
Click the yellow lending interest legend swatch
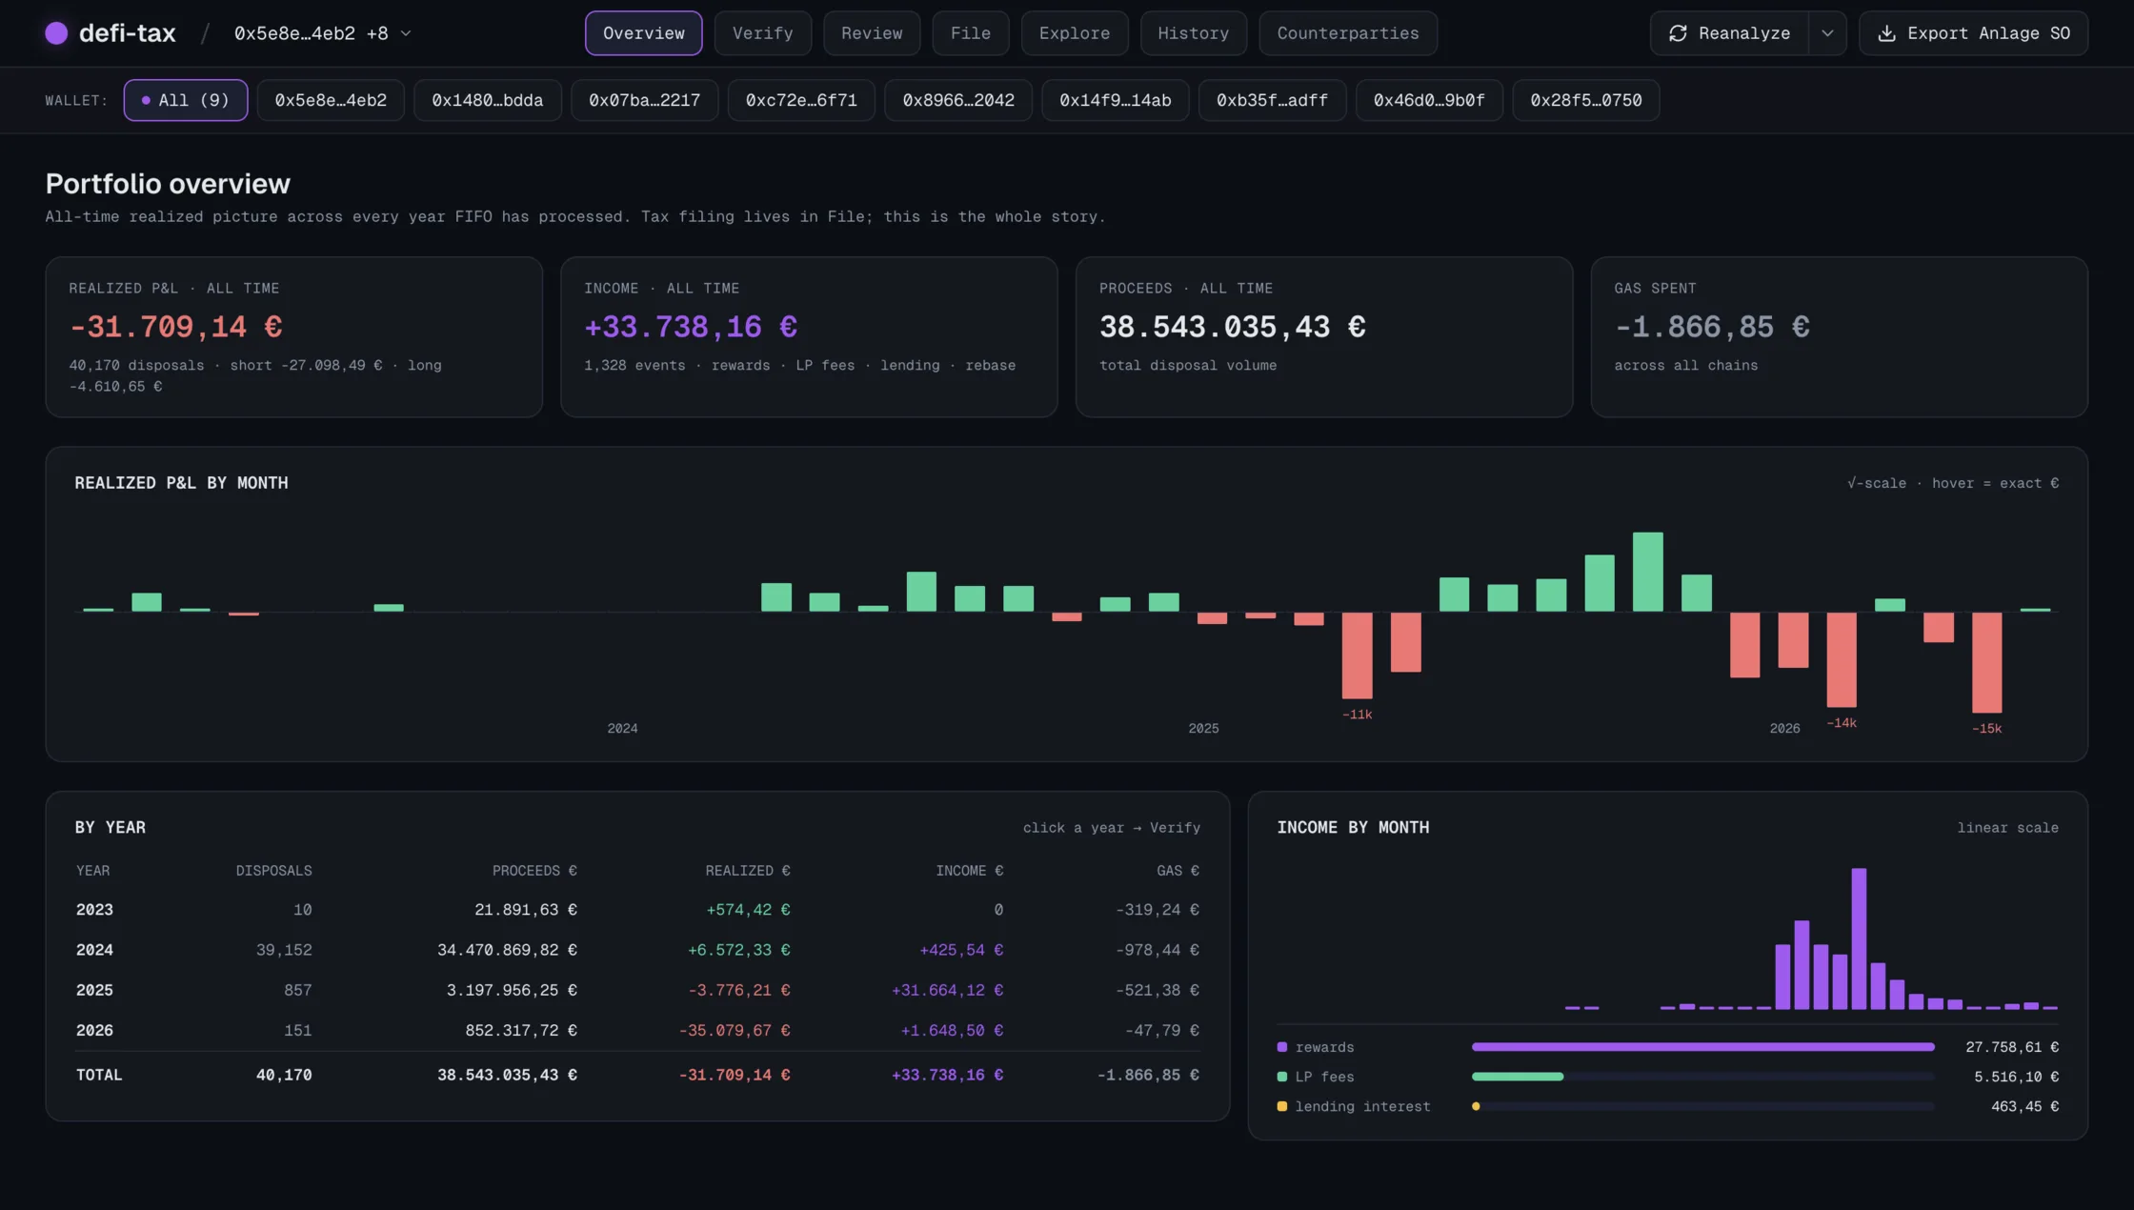point(1282,1106)
